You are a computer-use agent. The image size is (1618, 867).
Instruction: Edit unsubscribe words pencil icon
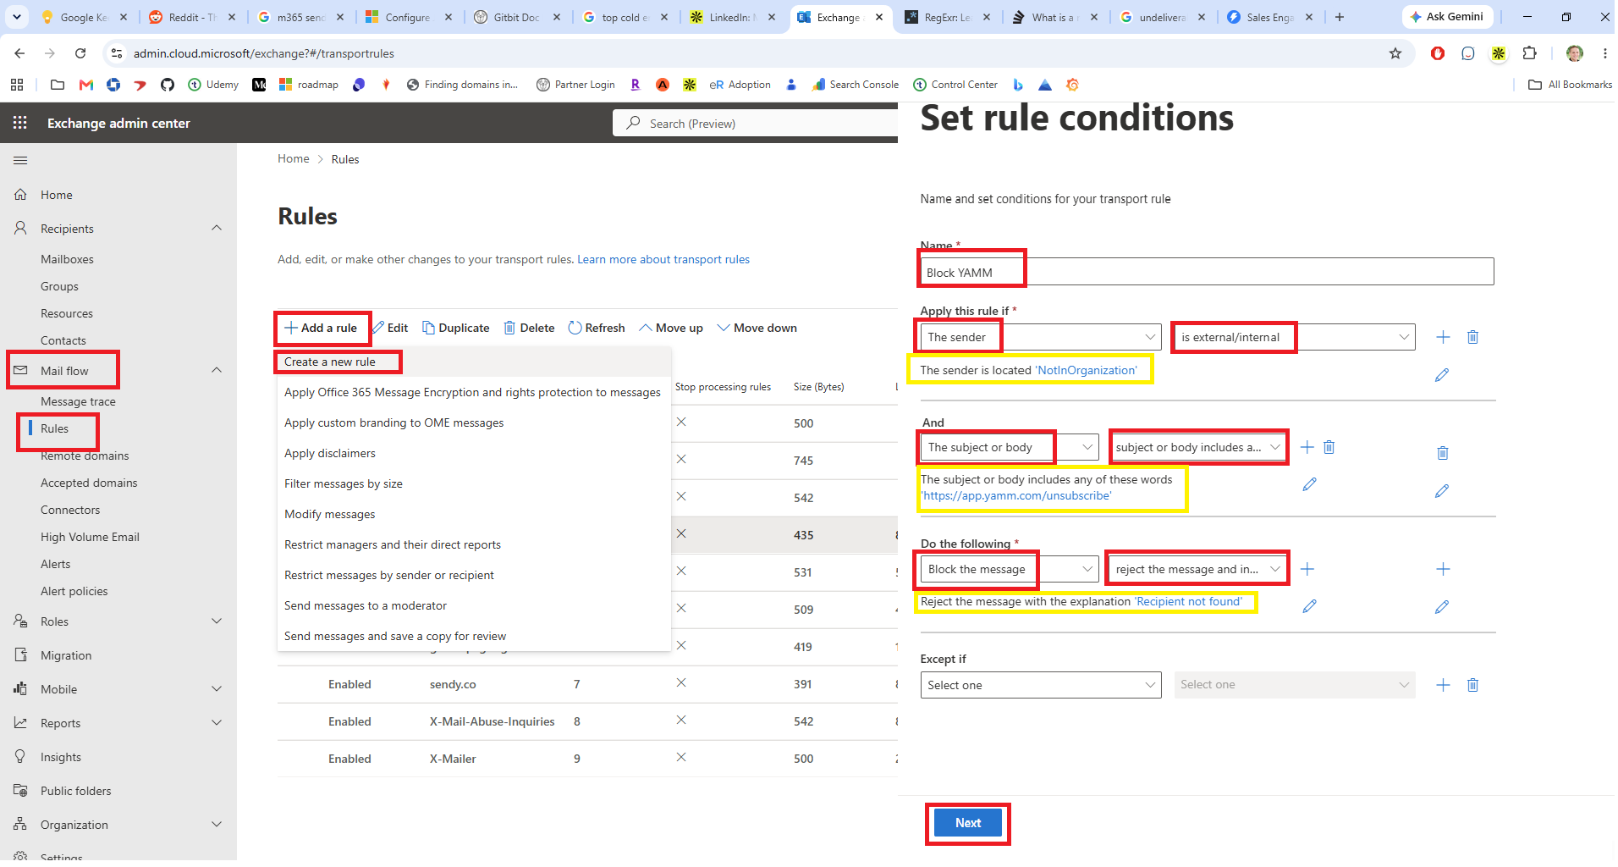click(1309, 484)
